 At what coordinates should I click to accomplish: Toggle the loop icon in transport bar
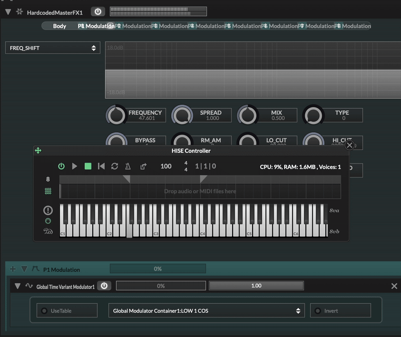click(115, 166)
